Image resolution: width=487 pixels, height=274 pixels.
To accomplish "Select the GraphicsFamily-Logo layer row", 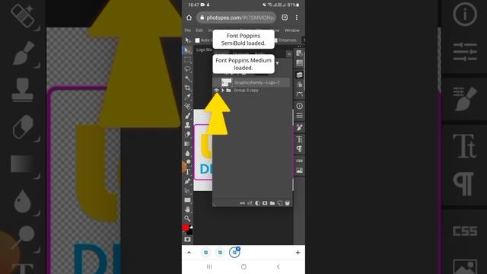I will [251, 82].
